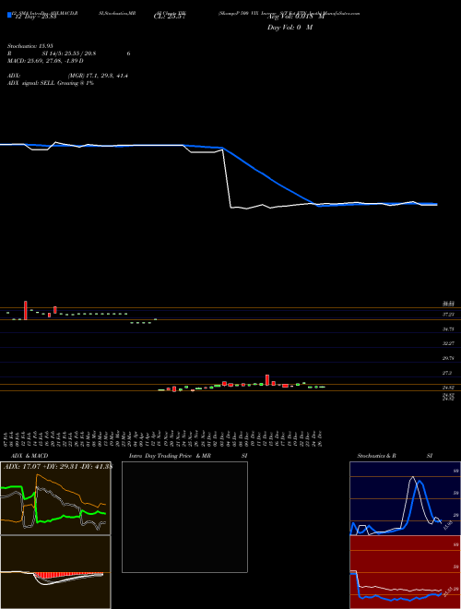Click the tall red candlestick in February

pos(26,310)
